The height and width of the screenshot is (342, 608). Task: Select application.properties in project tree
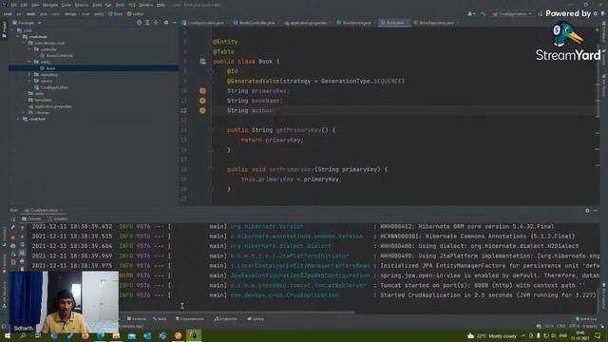tap(50, 106)
